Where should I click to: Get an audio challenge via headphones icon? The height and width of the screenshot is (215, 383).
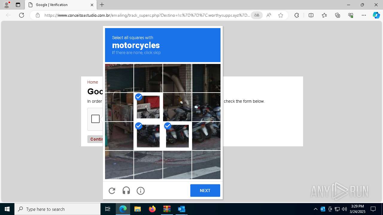tap(126, 191)
